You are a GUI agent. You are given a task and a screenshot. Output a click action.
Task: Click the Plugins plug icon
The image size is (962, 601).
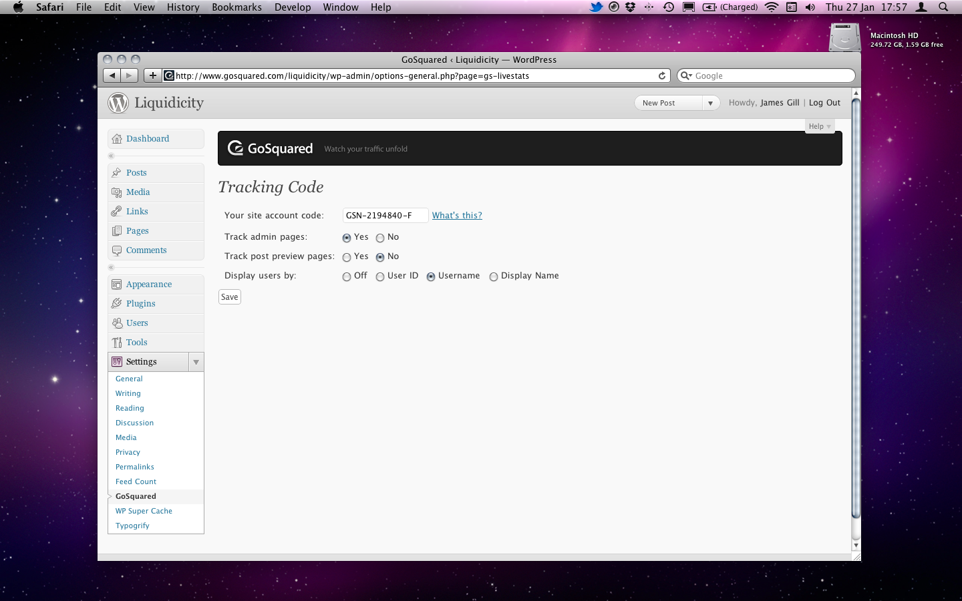coord(117,304)
